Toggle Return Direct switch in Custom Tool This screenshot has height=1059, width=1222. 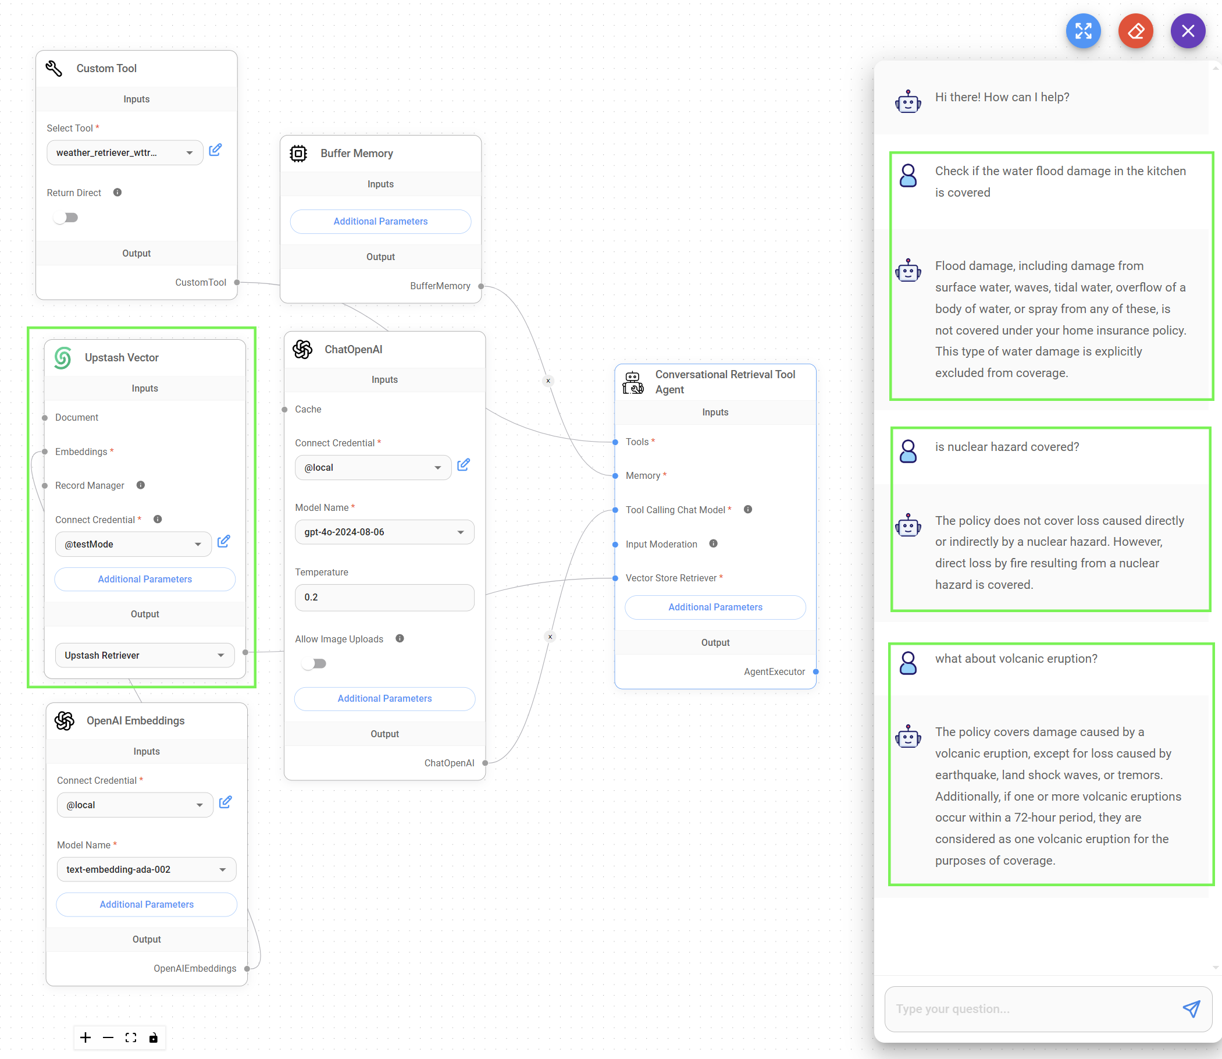tap(66, 218)
